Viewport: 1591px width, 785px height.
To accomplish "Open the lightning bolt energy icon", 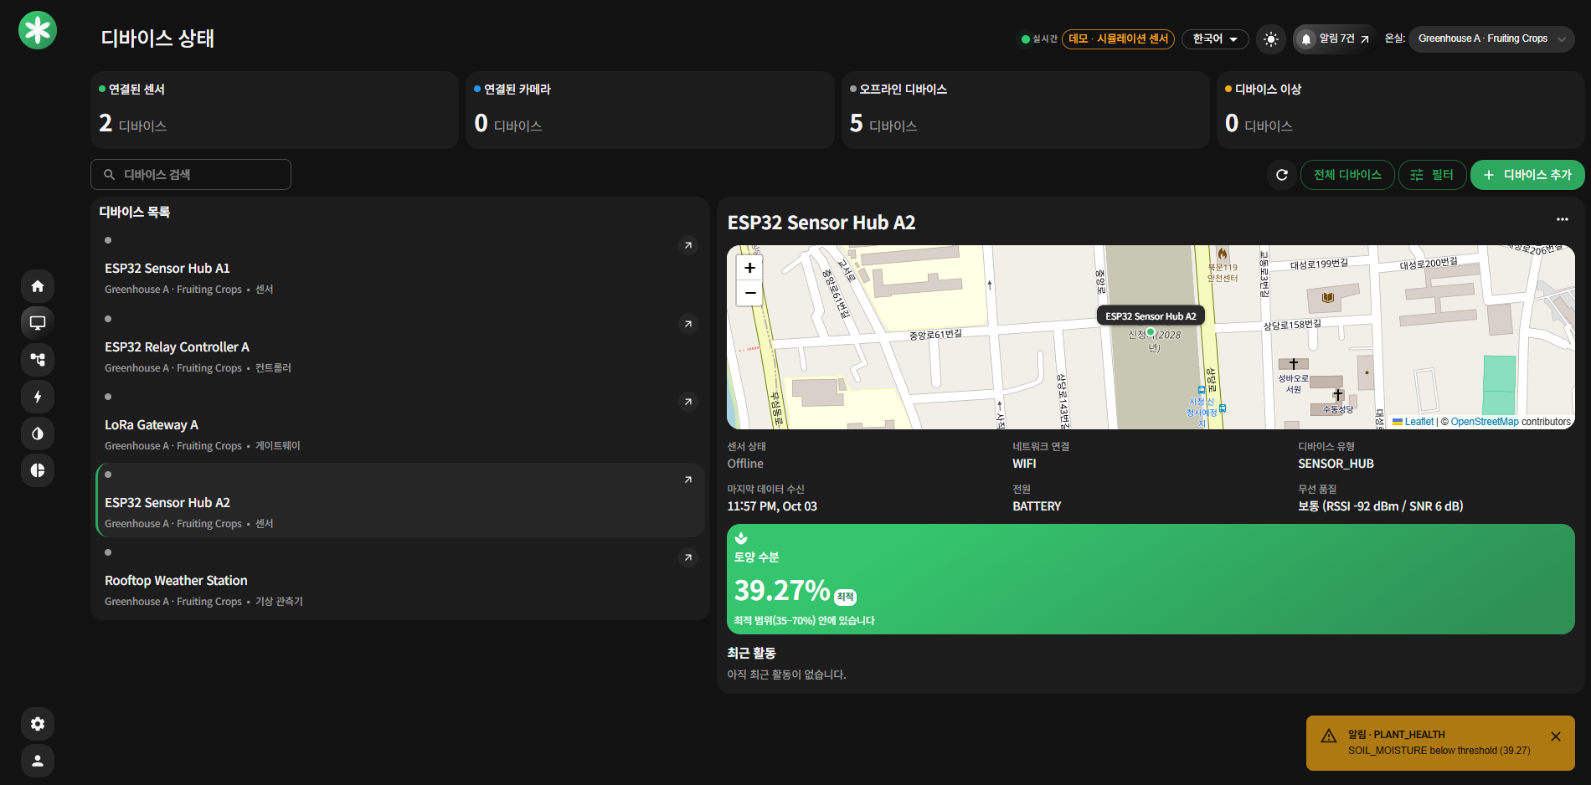I will click(38, 397).
